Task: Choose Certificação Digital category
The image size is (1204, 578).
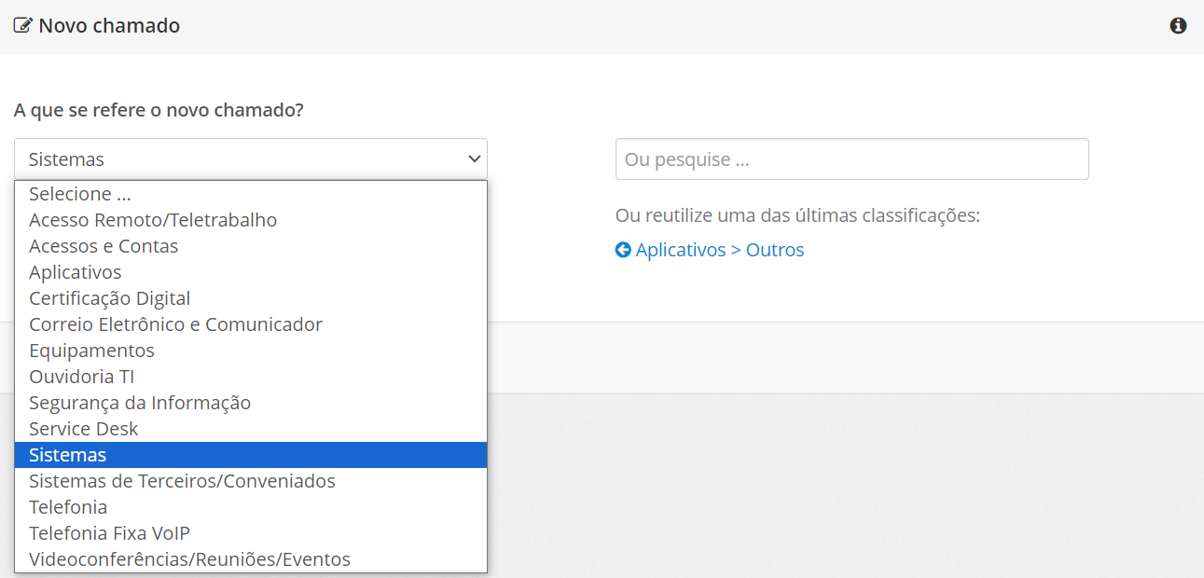Action: [x=109, y=298]
